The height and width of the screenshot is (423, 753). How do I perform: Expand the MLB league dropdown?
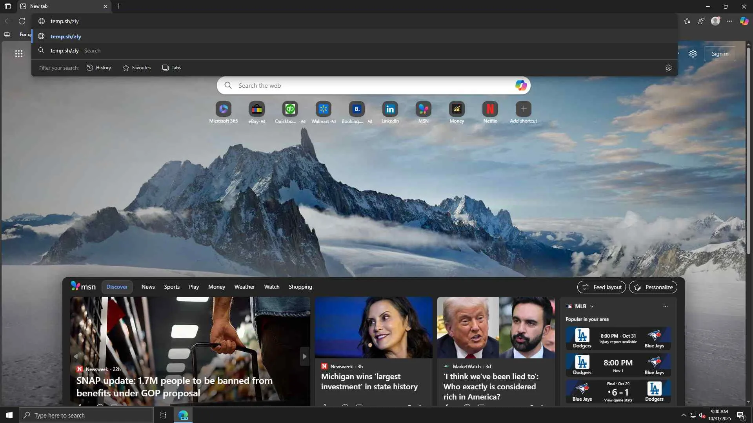pos(592,307)
